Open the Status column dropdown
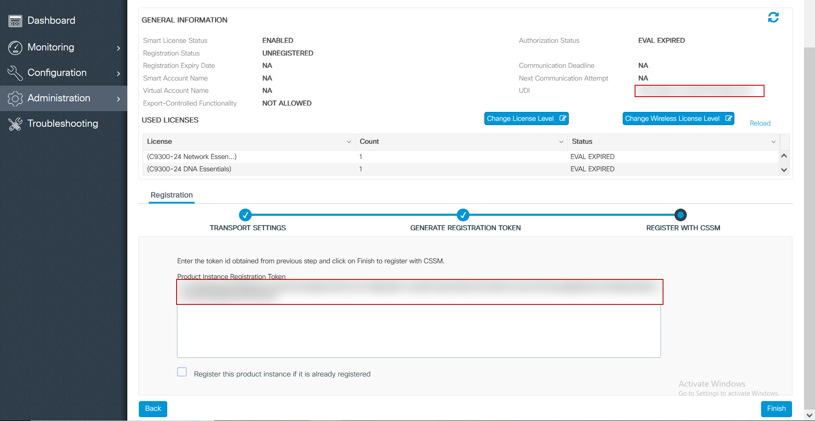 (773, 142)
